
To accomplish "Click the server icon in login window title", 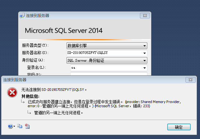I will [22, 15].
